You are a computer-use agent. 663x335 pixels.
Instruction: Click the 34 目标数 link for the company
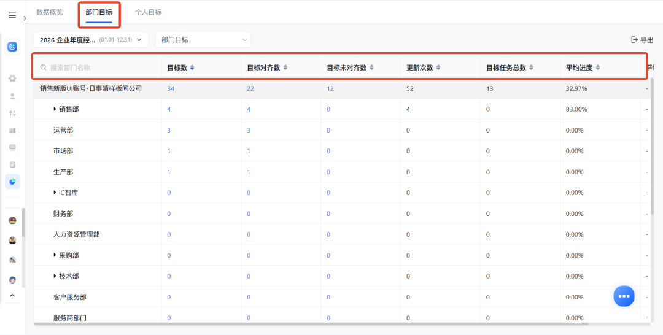171,89
